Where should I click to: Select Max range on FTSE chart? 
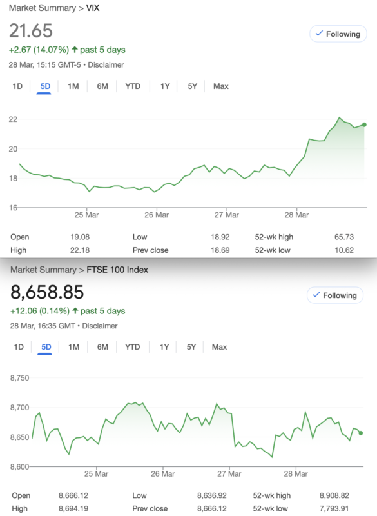pyautogui.click(x=219, y=347)
